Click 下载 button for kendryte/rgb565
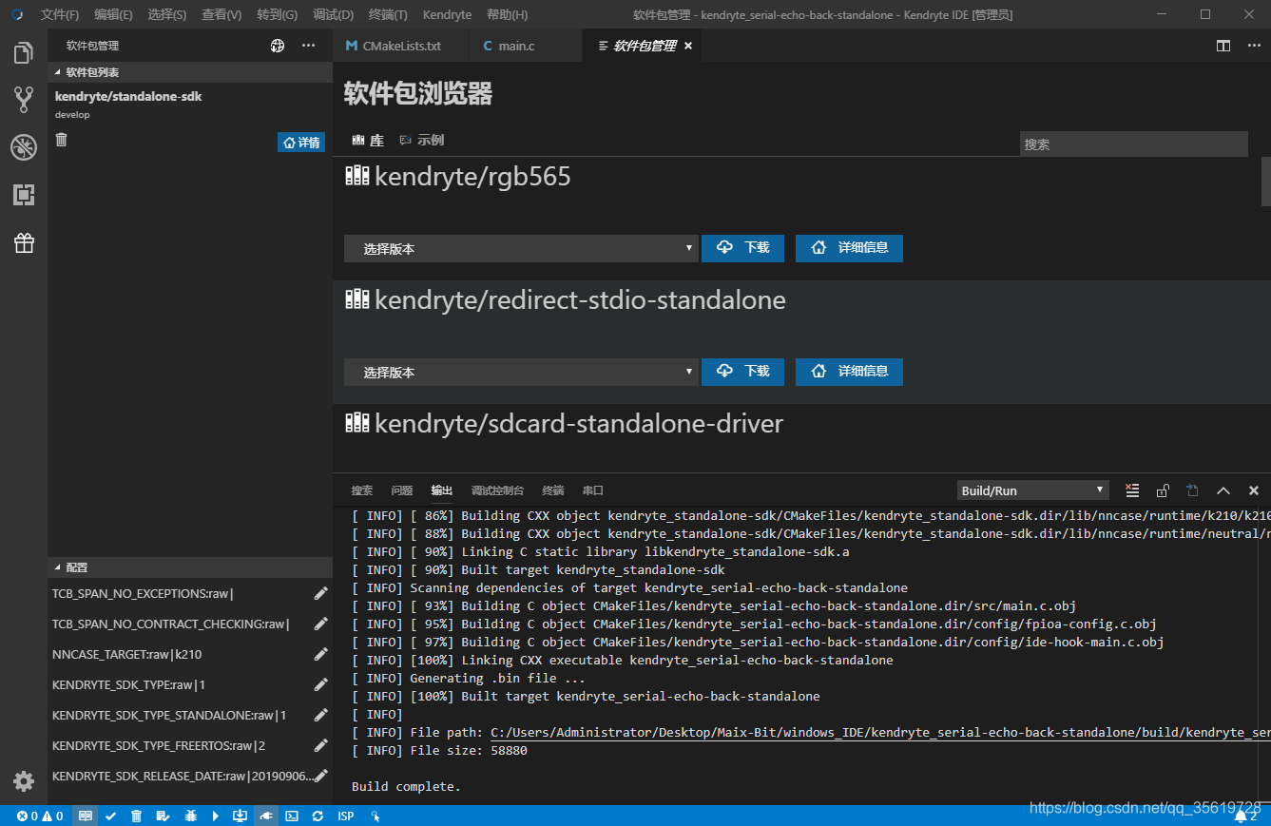Viewport: 1271px width, 826px height. point(742,248)
